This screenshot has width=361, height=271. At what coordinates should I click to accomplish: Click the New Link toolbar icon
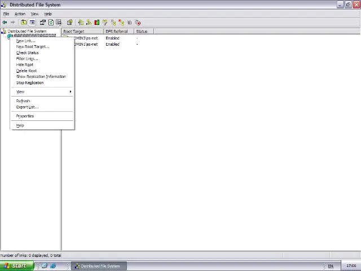point(81,23)
